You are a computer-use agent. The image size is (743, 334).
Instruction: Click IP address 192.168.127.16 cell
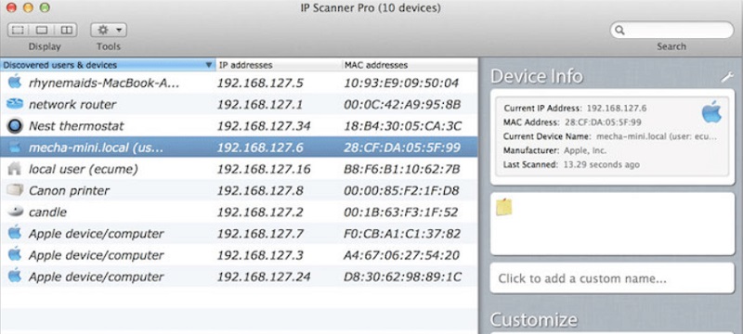264,170
